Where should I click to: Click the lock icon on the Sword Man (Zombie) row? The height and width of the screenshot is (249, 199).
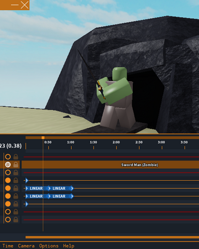(16, 164)
